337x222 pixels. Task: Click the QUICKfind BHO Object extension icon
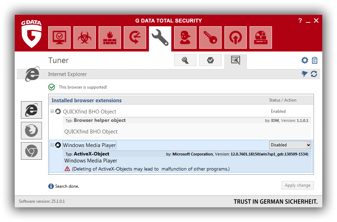coord(58,111)
